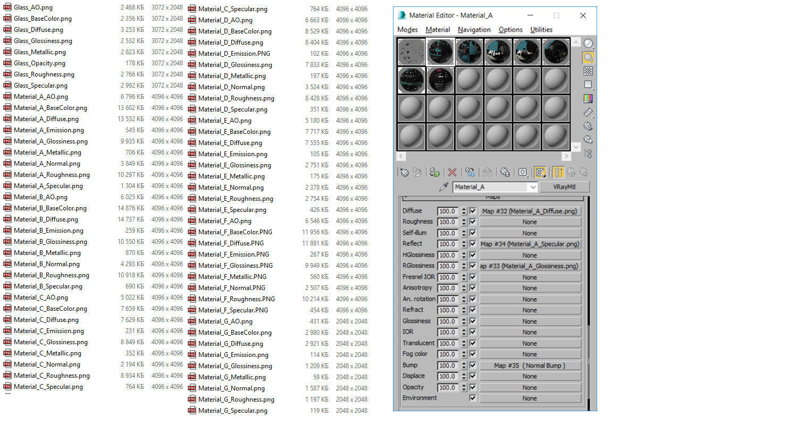Click the Make Preview film icon
787x425 pixels.
click(x=588, y=113)
